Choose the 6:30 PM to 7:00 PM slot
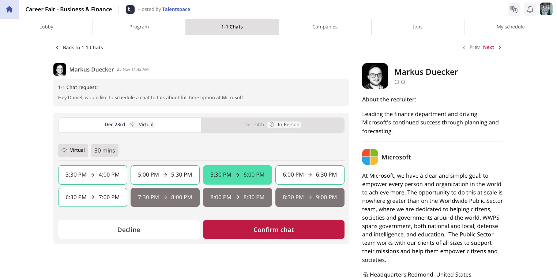 pyautogui.click(x=93, y=197)
